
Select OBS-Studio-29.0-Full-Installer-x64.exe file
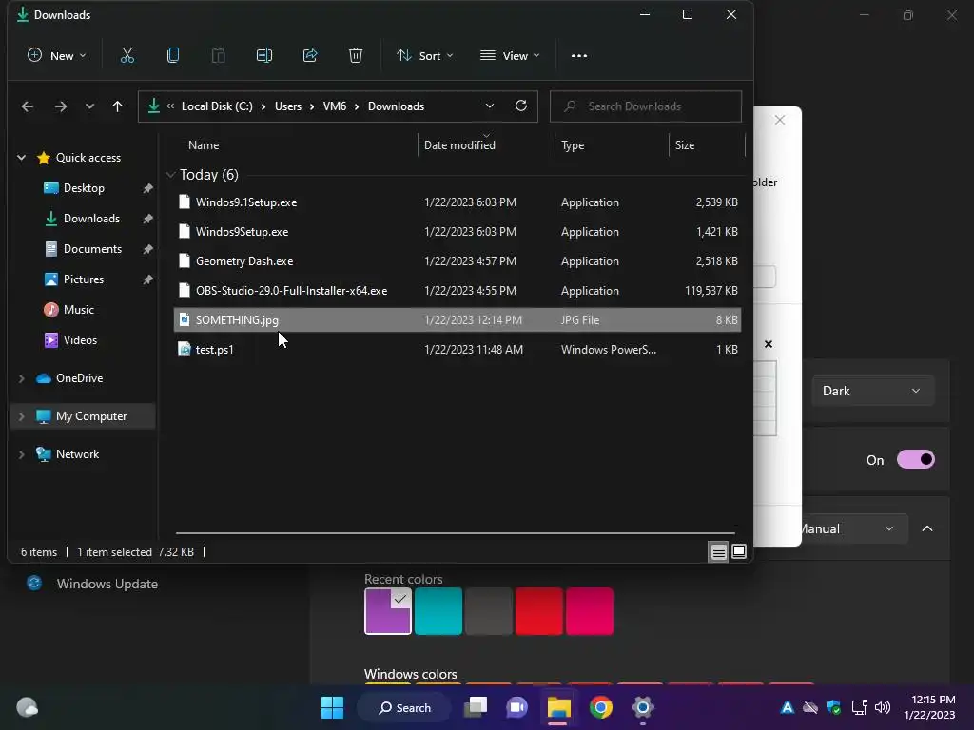click(x=458, y=291)
